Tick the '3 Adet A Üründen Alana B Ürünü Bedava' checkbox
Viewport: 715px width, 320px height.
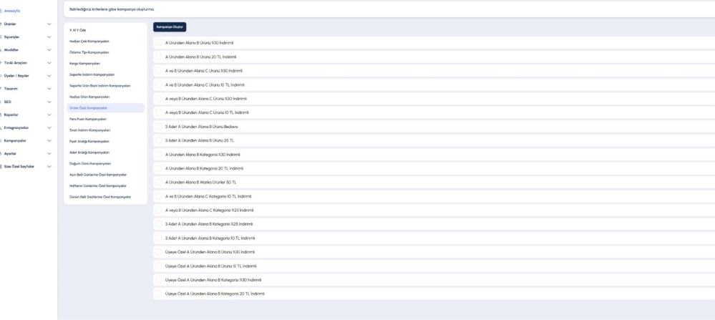(x=158, y=127)
